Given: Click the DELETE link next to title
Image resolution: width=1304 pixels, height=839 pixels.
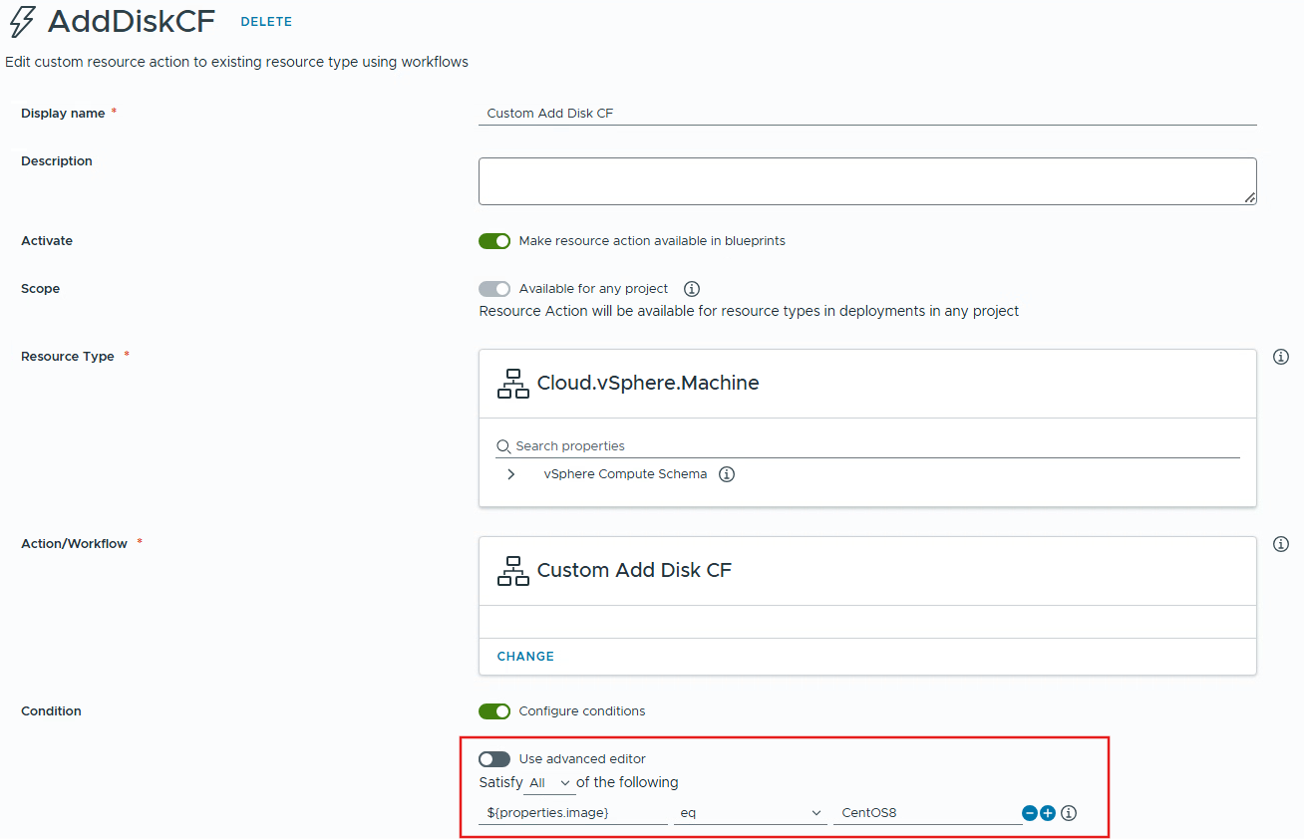Looking at the screenshot, I should [266, 22].
